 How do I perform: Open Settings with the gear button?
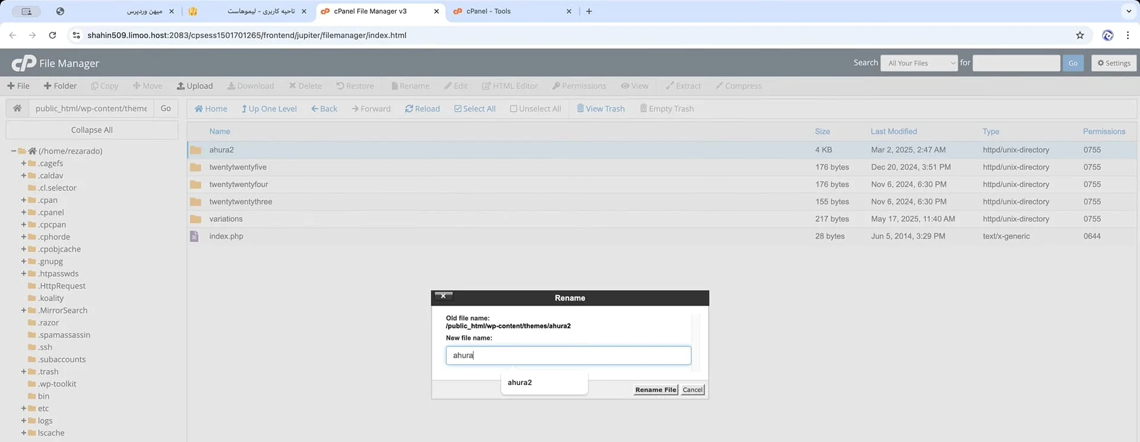pyautogui.click(x=1113, y=63)
